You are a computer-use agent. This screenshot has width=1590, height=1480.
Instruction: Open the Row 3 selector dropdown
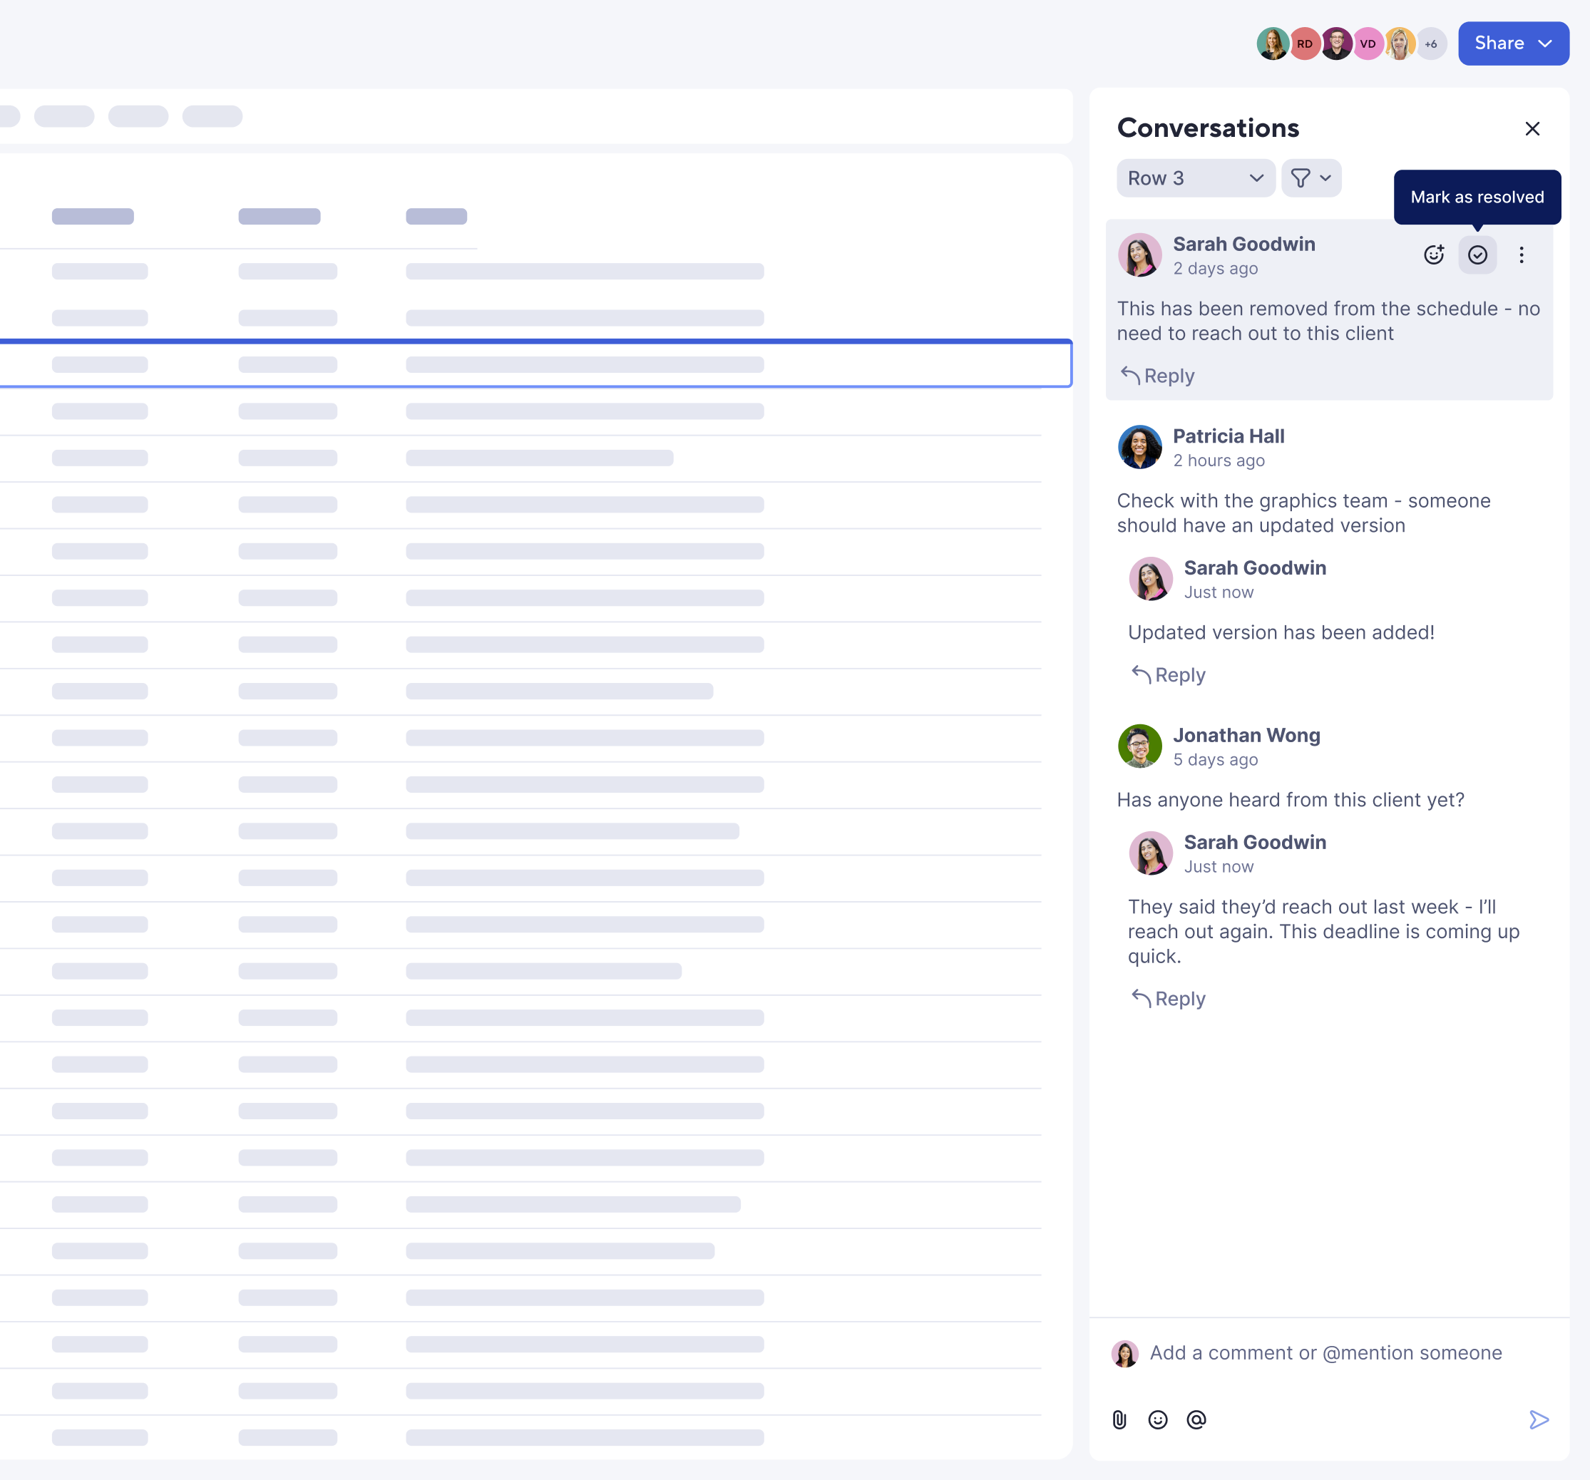[1196, 178]
